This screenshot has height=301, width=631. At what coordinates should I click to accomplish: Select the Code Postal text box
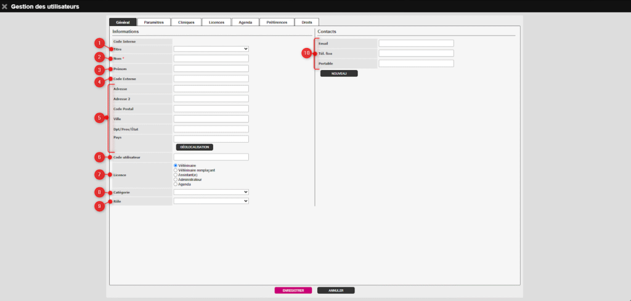coord(211,109)
